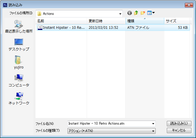Click the 読み込み(L) button
Screen dimensions: 196x138
tap(179, 123)
